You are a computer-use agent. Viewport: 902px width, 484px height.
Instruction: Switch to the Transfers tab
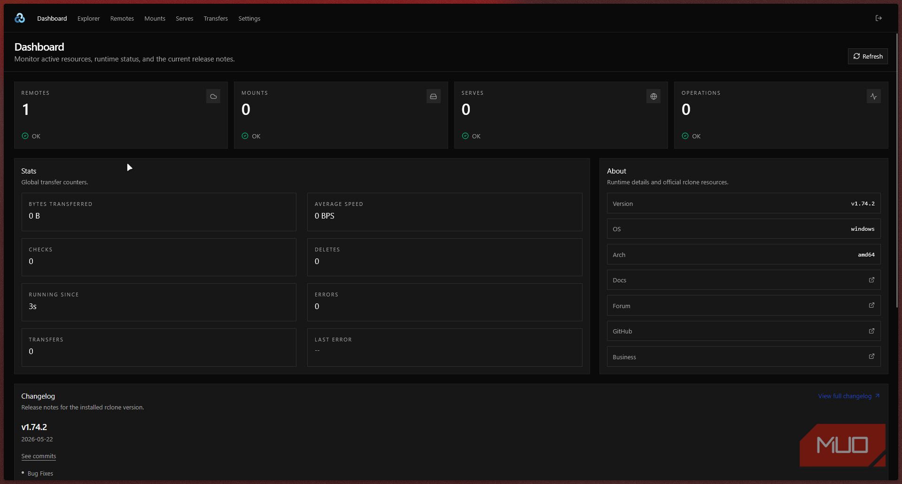[216, 18]
